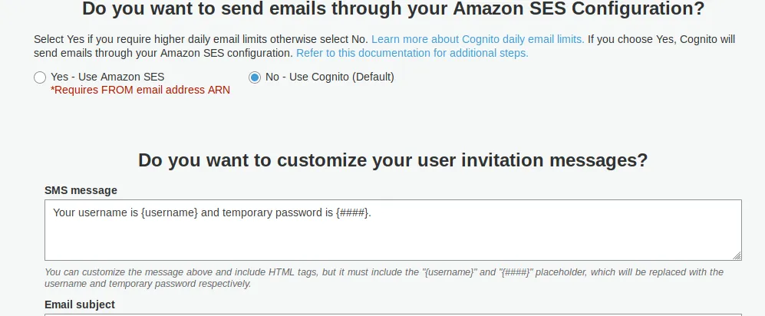765x316 pixels.
Task: Click the SMS text area resize handle
Action: pyautogui.click(x=737, y=256)
